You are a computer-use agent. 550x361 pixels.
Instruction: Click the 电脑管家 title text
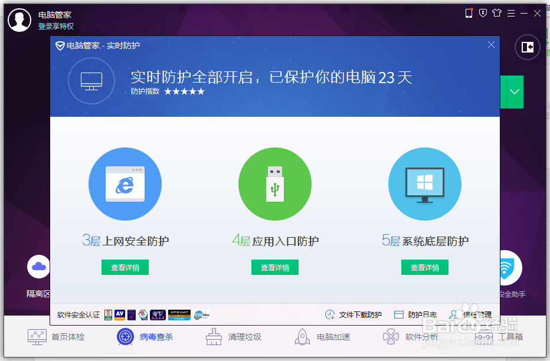[55, 15]
